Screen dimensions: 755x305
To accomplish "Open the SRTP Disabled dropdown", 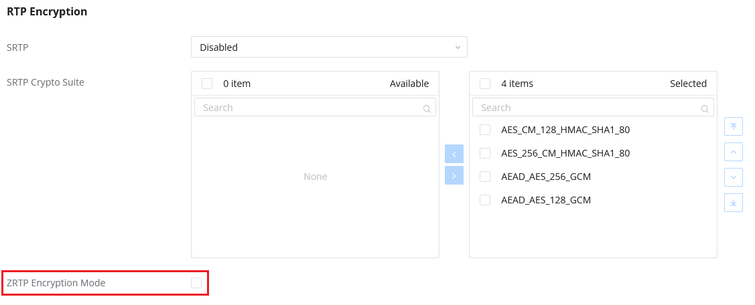I will (x=329, y=47).
